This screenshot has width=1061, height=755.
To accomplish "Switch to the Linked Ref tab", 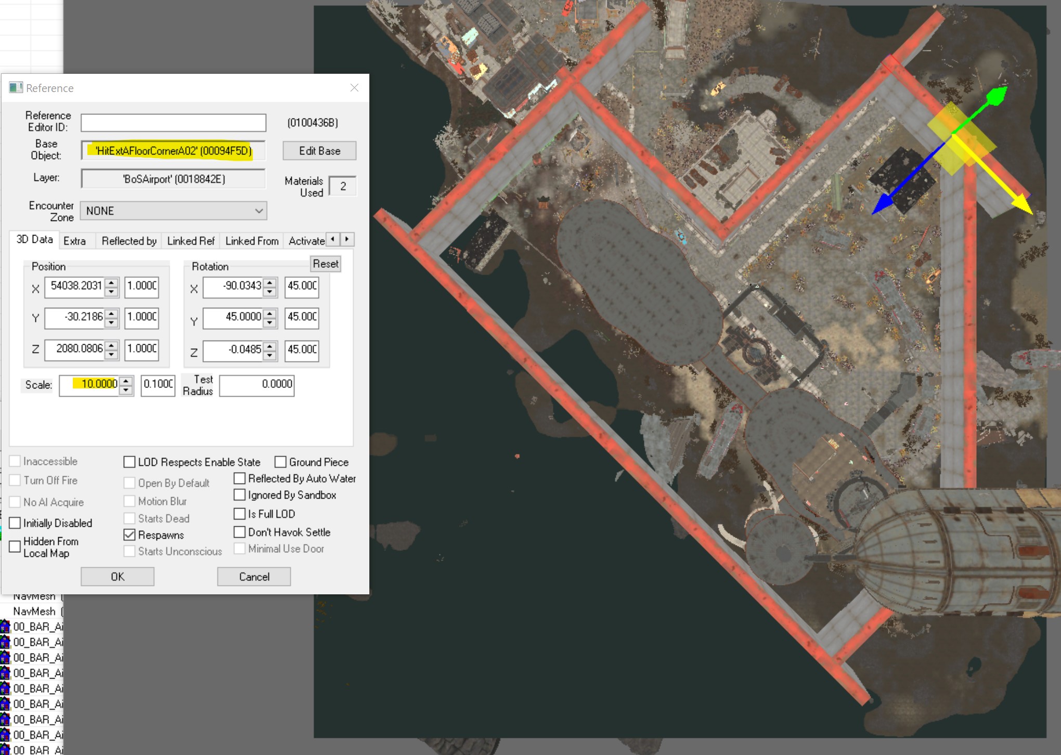I will 190,241.
